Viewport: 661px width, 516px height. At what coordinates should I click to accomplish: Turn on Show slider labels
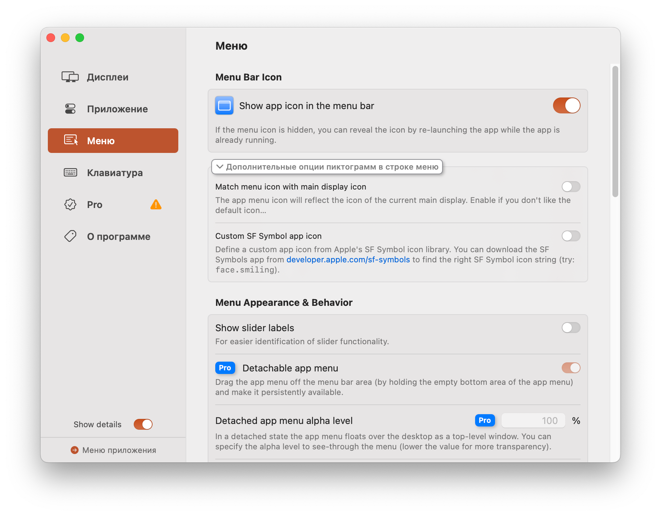coord(571,328)
